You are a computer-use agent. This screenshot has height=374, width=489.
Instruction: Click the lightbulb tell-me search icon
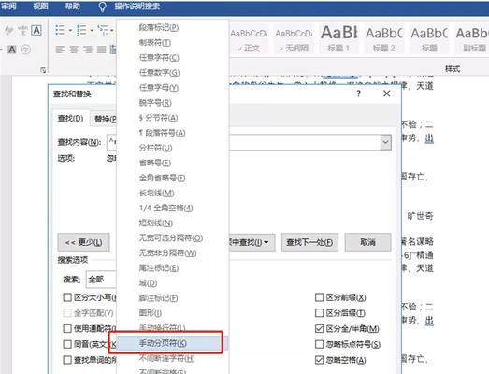[x=102, y=7]
